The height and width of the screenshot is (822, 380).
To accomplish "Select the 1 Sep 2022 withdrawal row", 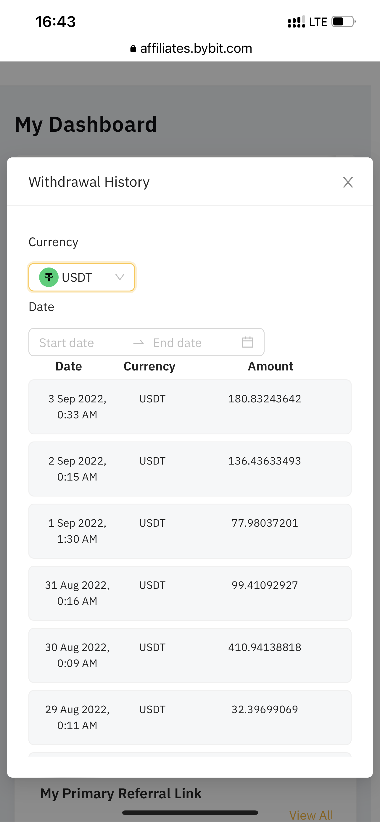I will tap(190, 531).
